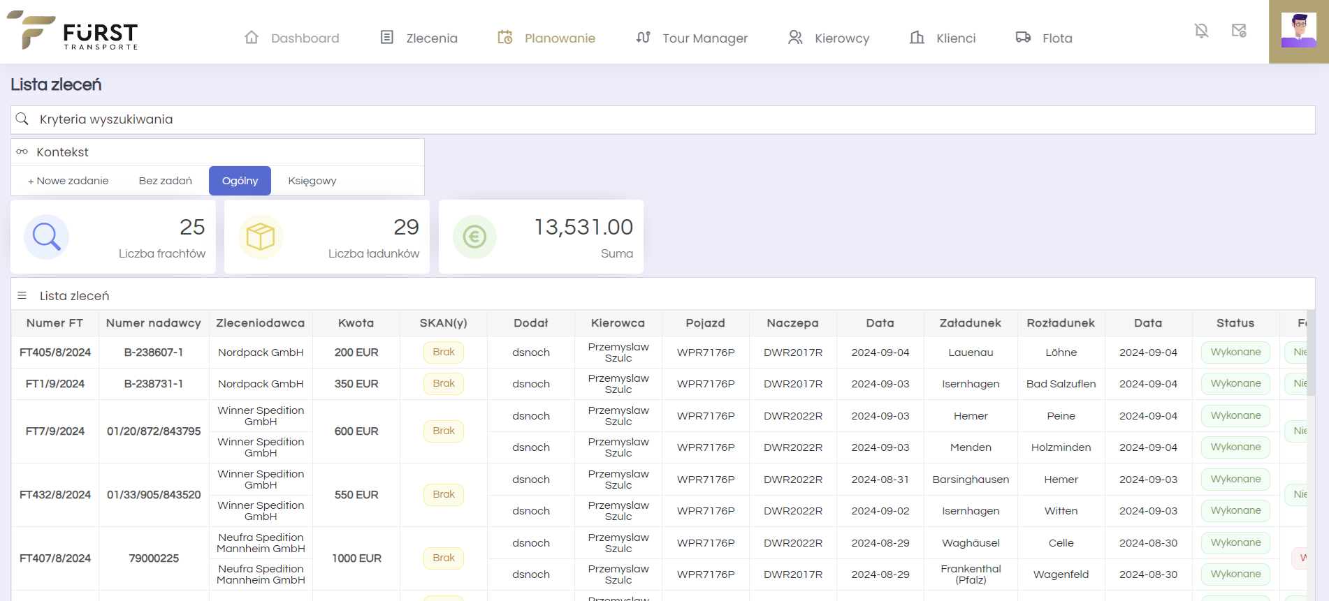Toggle the Bez zadań filter
Viewport: 1329px width, 601px height.
(x=165, y=181)
